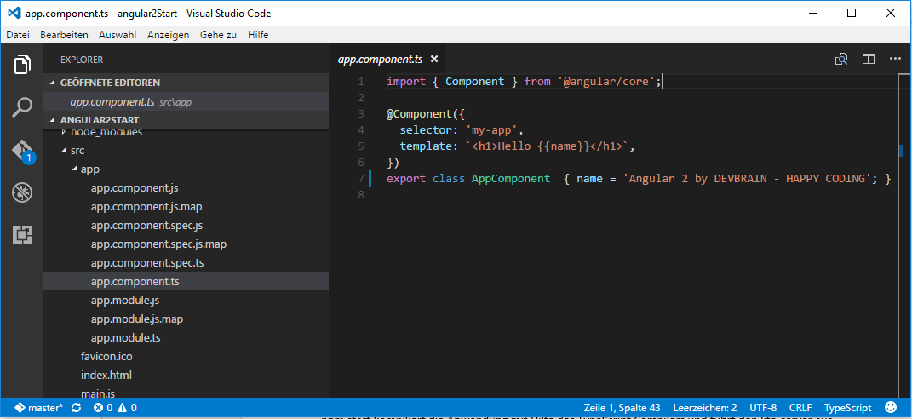The image size is (912, 419).
Task: Select app.component.ts in open editors list
Action: (186, 102)
